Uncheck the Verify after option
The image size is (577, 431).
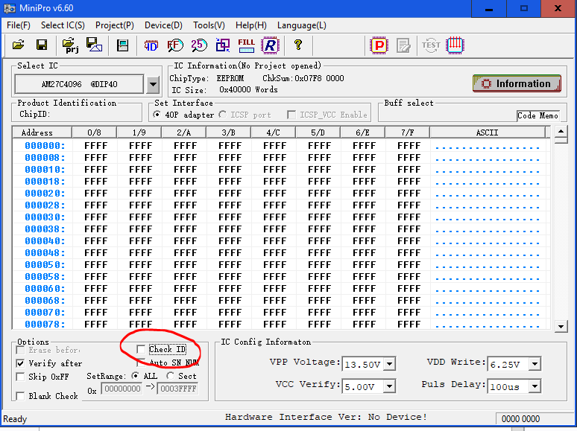21,363
